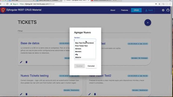Click Estado: Pendiente badge on New Ticket Test2
173x97 pixels.
140,90
